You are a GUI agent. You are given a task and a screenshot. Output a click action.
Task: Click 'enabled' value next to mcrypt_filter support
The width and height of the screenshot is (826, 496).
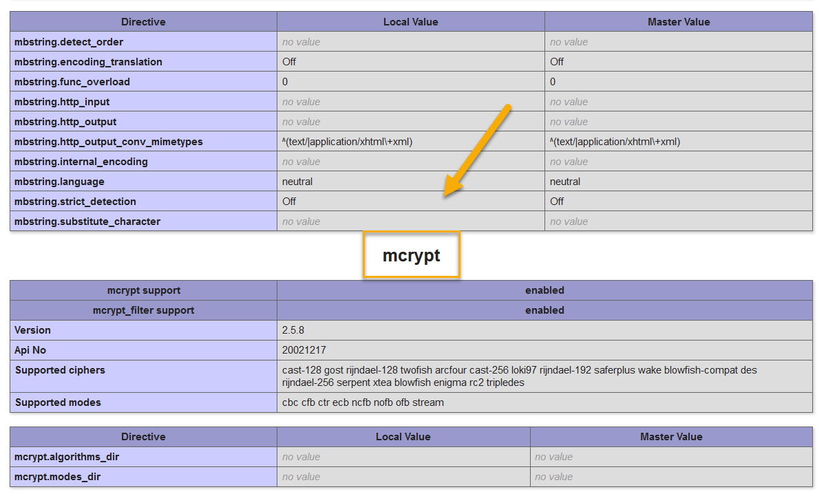pyautogui.click(x=544, y=310)
